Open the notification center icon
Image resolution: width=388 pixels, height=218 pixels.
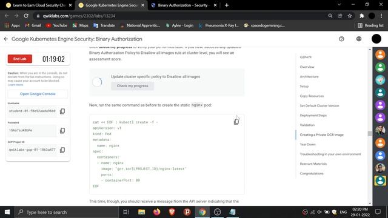point(378,212)
